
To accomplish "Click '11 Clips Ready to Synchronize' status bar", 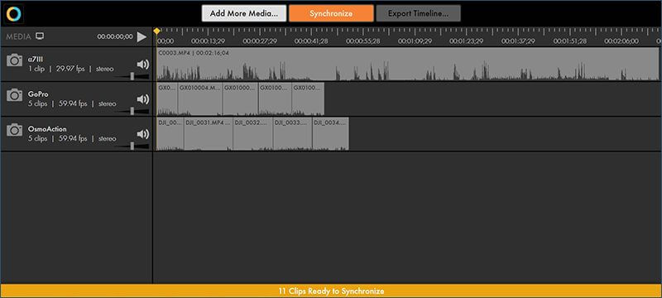I will 331,291.
